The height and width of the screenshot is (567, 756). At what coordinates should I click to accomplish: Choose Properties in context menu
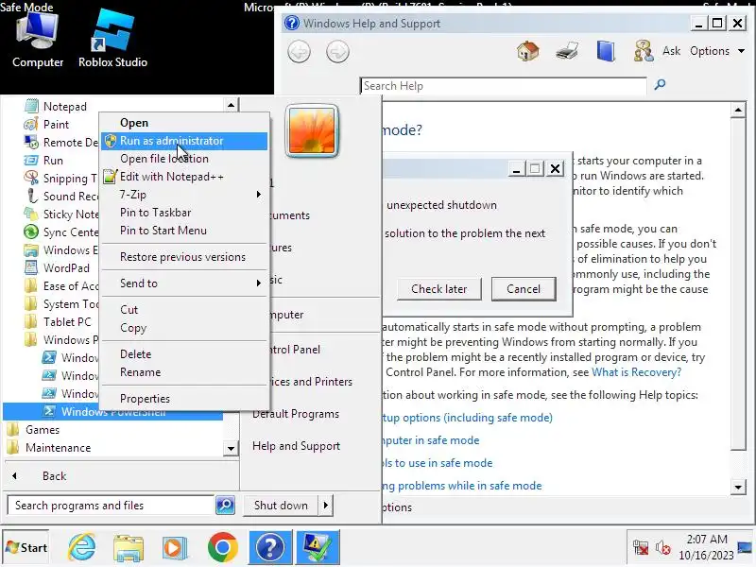(x=184, y=398)
